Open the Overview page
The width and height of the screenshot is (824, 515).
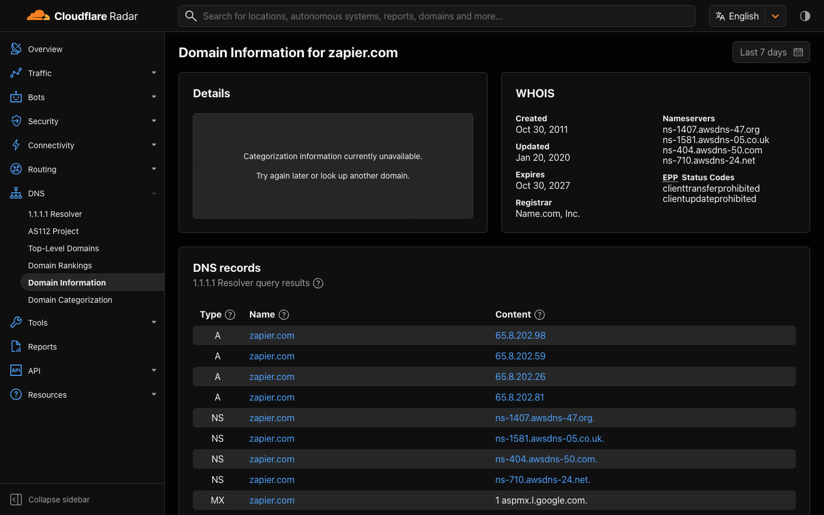[45, 49]
